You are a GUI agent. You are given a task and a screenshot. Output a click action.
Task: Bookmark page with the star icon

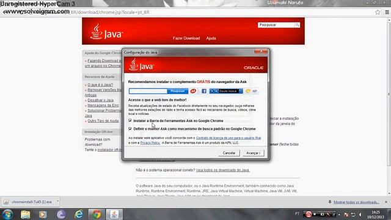[378, 12]
